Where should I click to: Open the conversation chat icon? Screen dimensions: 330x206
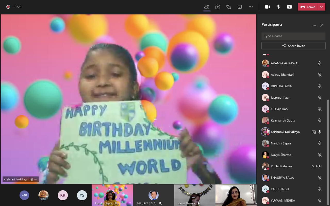[218, 7]
